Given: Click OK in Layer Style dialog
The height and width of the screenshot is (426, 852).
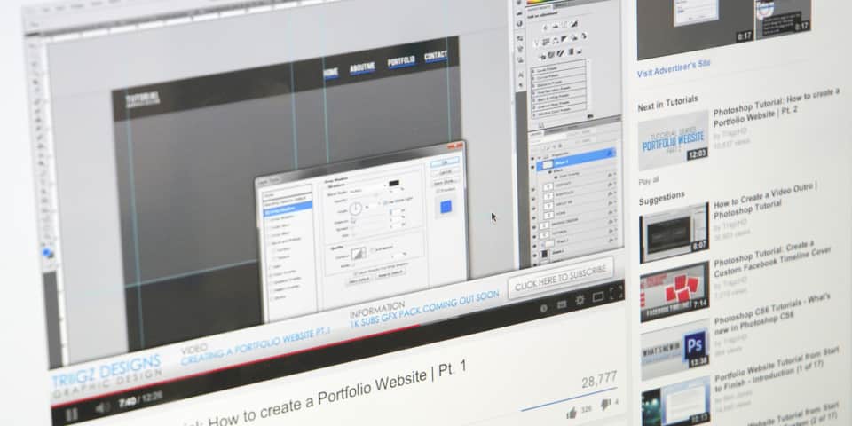Looking at the screenshot, I should [x=445, y=162].
